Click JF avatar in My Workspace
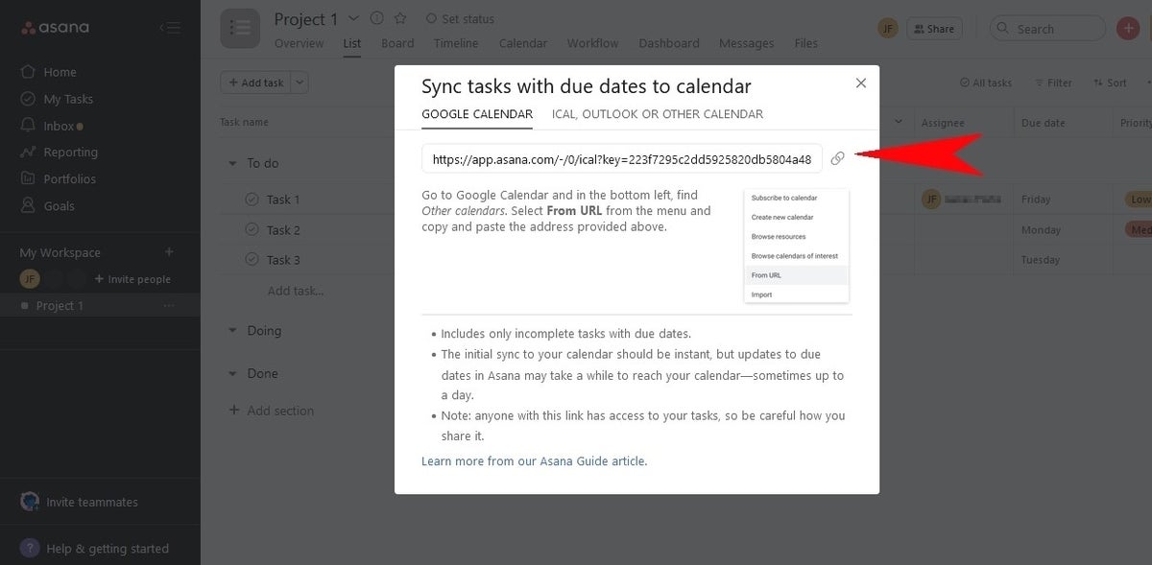This screenshot has height=565, width=1152. (x=30, y=279)
